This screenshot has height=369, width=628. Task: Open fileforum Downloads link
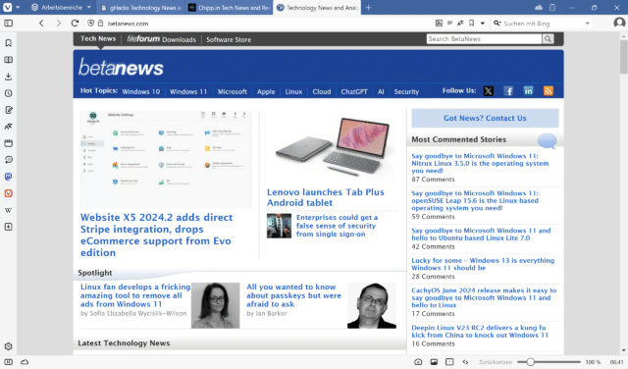coord(161,39)
